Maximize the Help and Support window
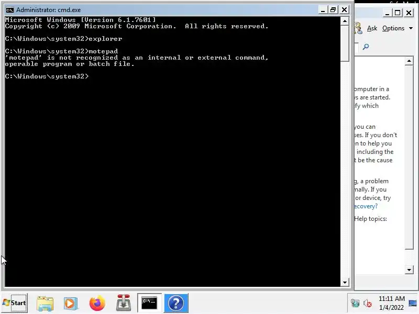 point(398,13)
